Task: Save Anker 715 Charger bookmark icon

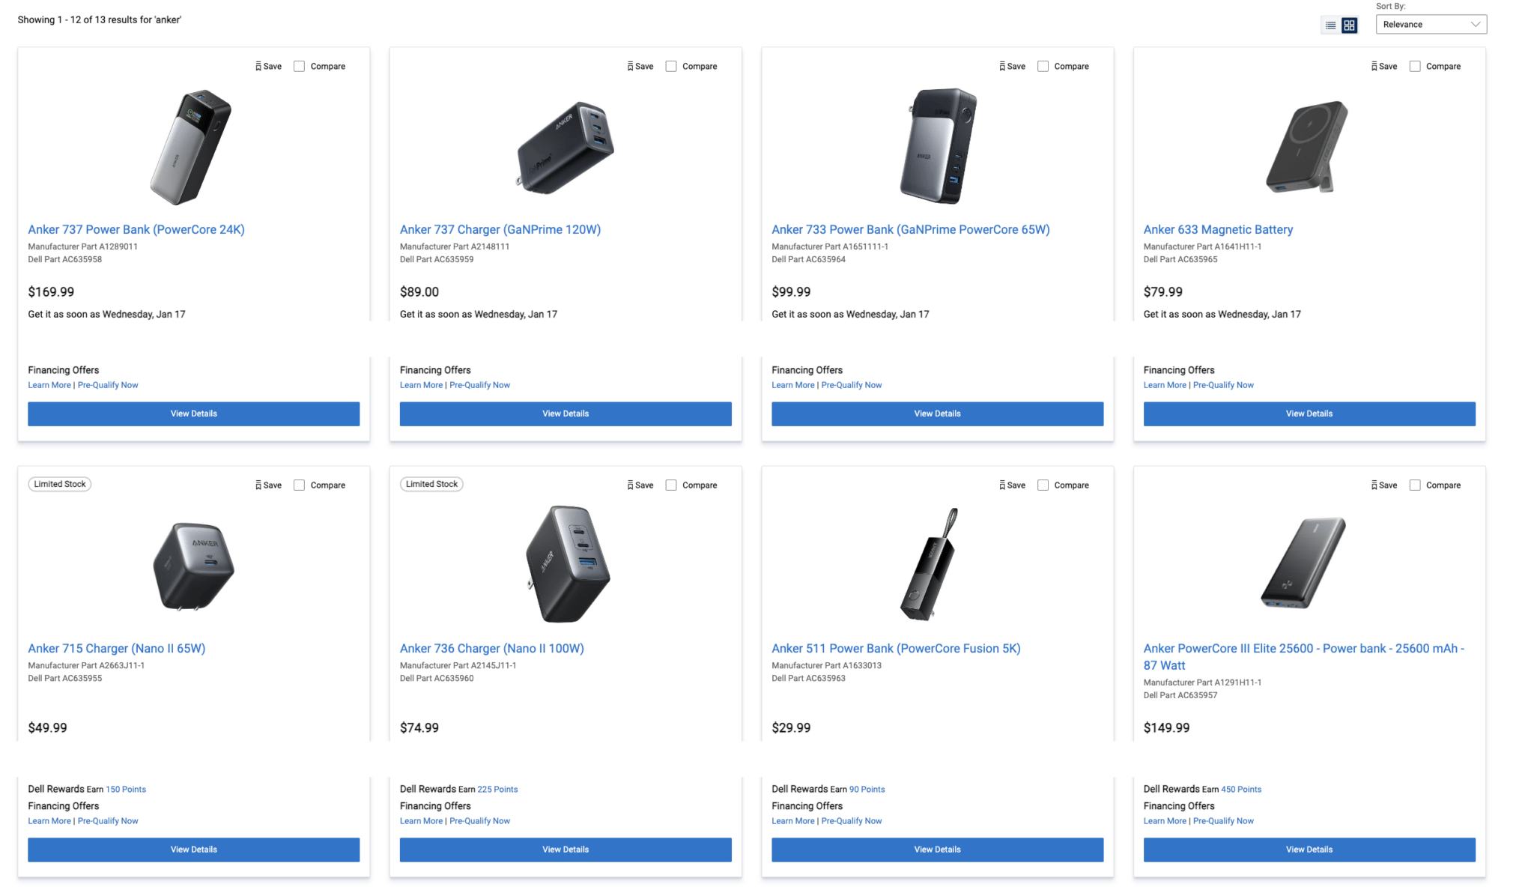Action: click(258, 485)
